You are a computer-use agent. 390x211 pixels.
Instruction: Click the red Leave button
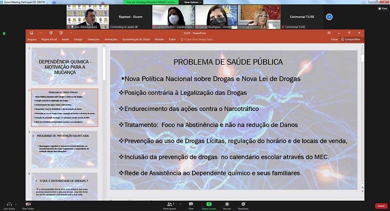point(381,206)
